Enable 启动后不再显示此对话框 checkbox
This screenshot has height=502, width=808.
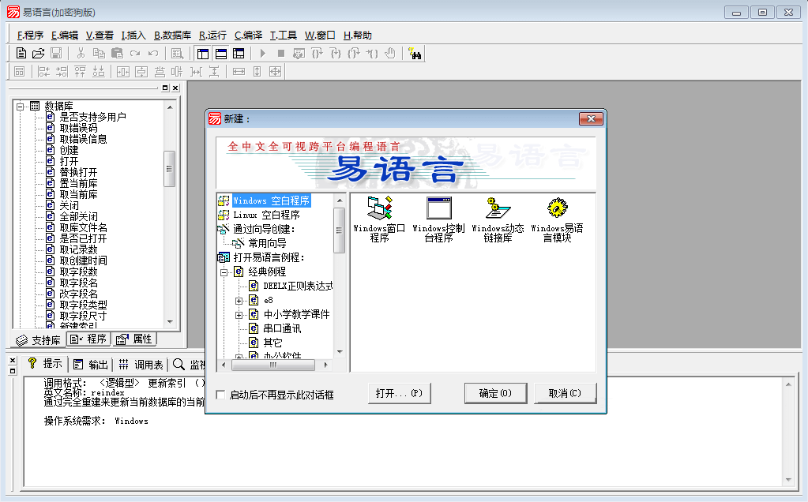(x=220, y=395)
